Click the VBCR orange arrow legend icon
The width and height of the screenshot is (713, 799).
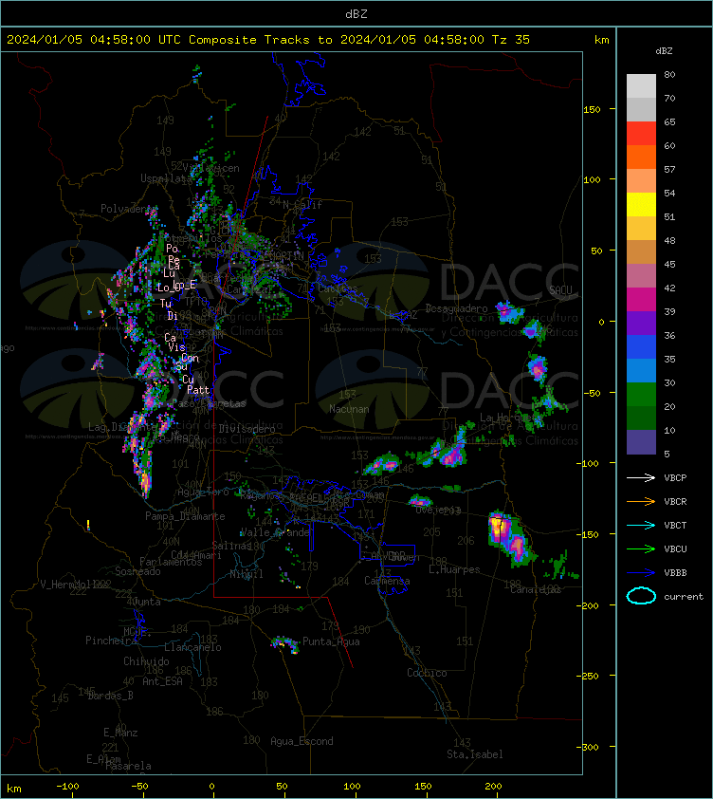click(x=641, y=501)
